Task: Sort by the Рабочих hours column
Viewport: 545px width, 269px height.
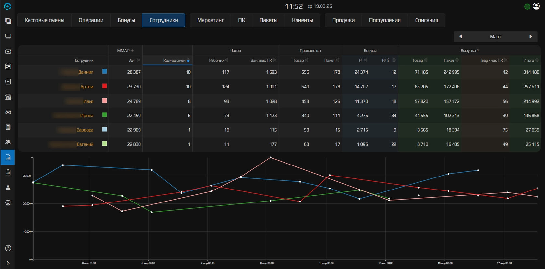Action: 218,60
